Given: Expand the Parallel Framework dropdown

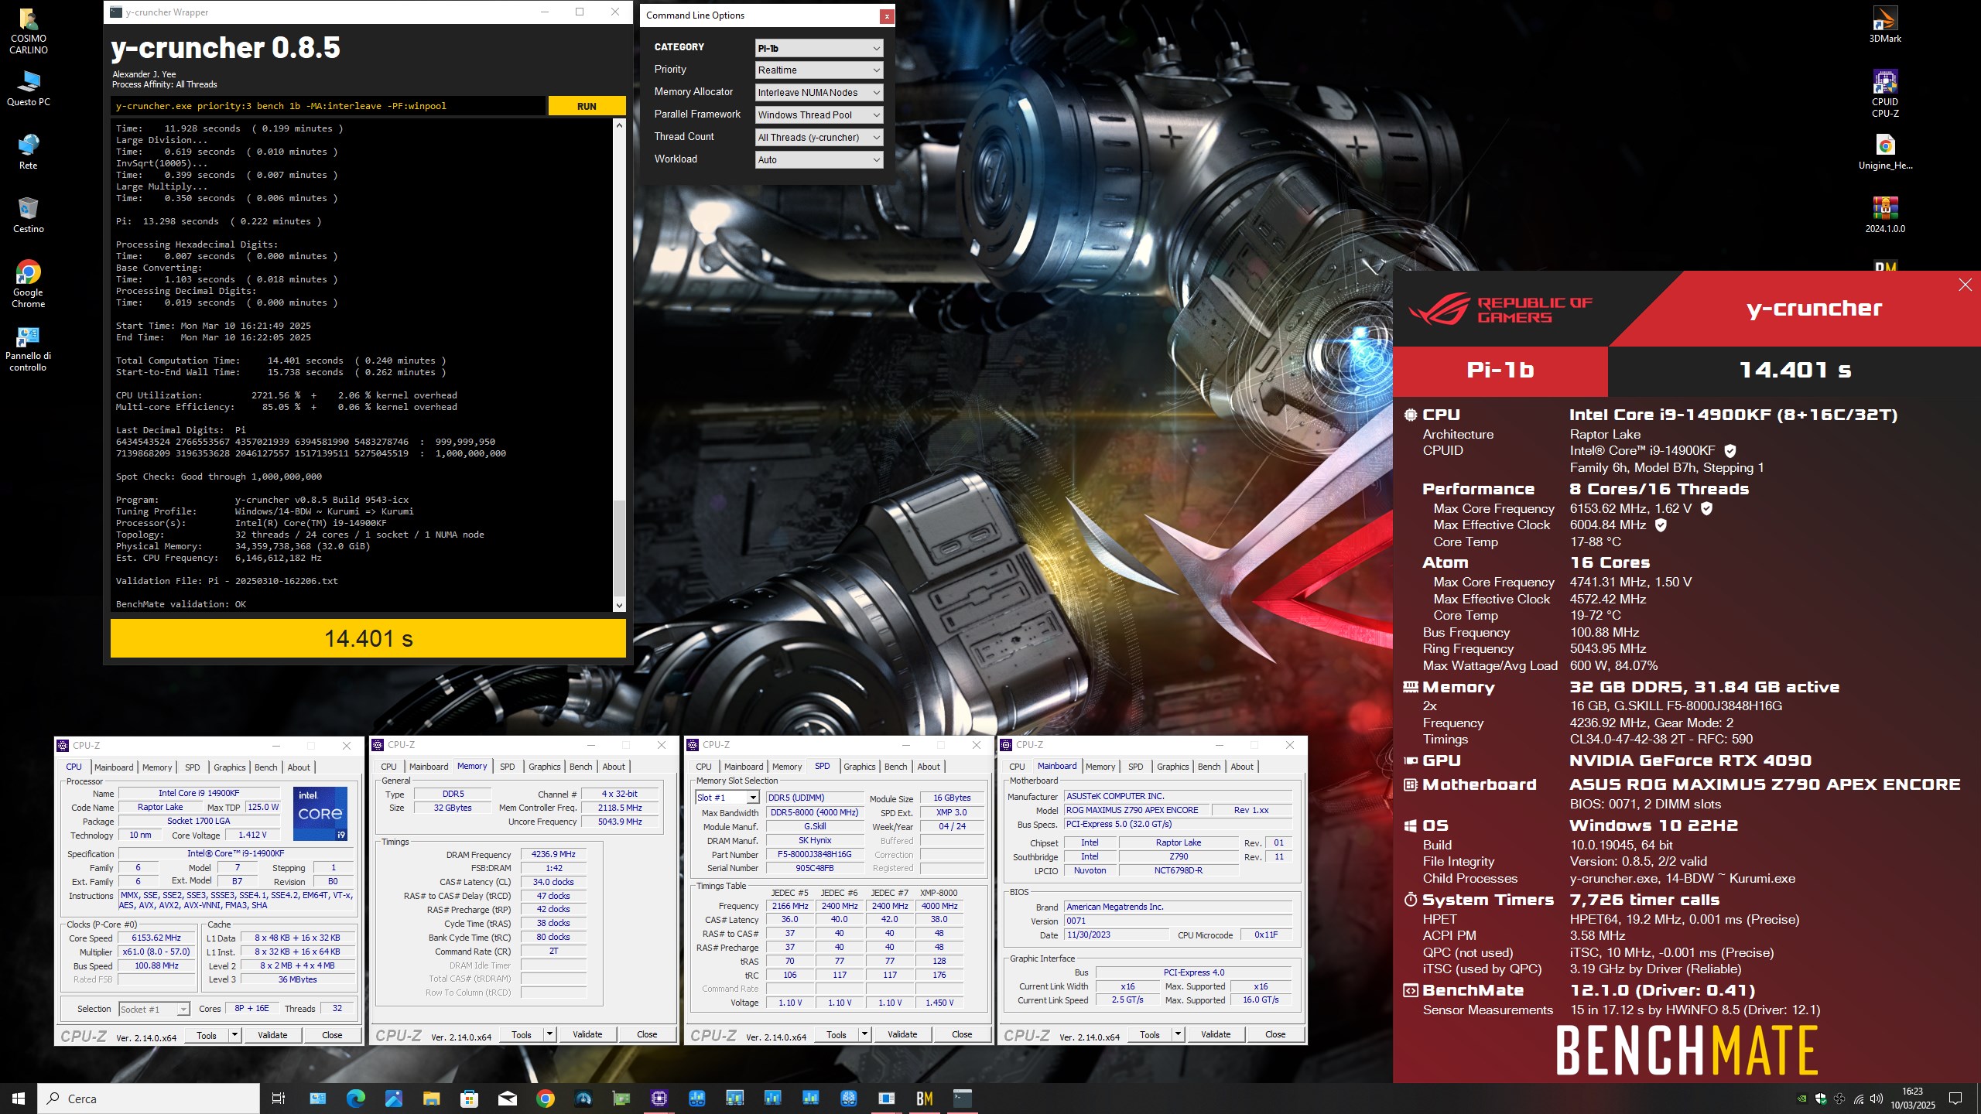Looking at the screenshot, I should click(819, 115).
